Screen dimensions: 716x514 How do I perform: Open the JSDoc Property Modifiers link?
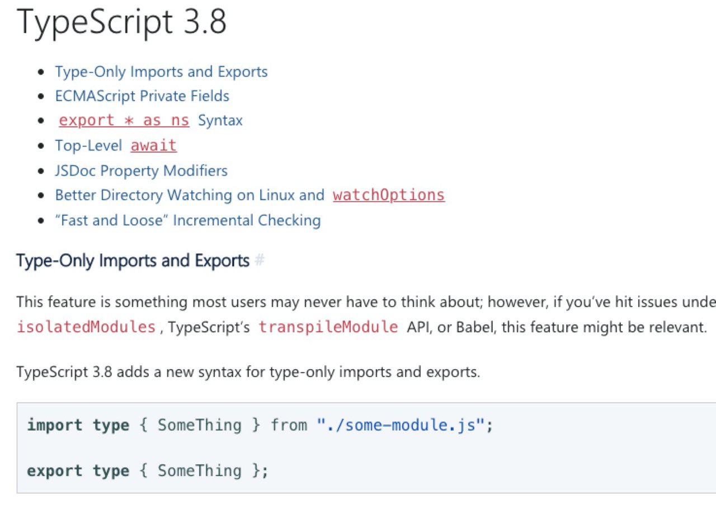point(141,171)
